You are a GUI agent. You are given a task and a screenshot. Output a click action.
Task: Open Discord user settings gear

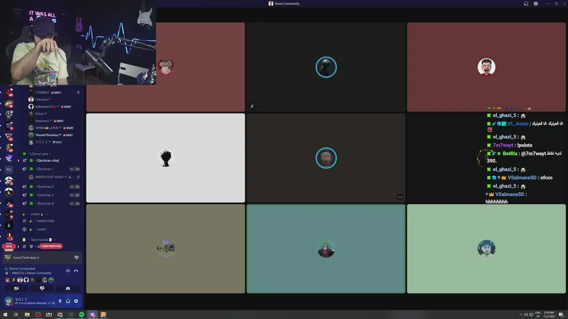(76, 301)
